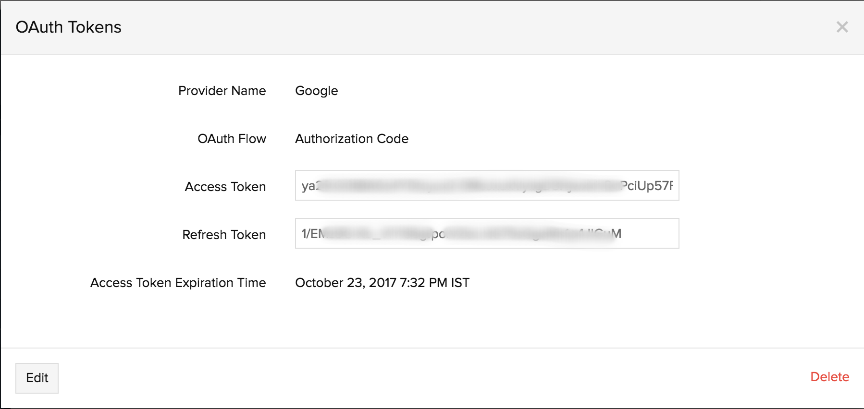Image resolution: width=864 pixels, height=409 pixels.
Task: Click Delete to remove the token
Action: point(829,377)
